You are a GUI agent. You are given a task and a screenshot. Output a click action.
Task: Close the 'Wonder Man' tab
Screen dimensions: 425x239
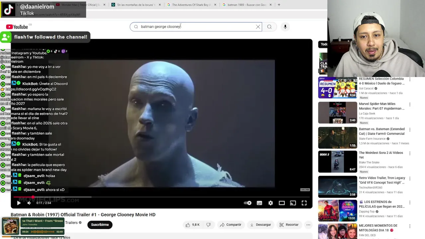(104, 5)
